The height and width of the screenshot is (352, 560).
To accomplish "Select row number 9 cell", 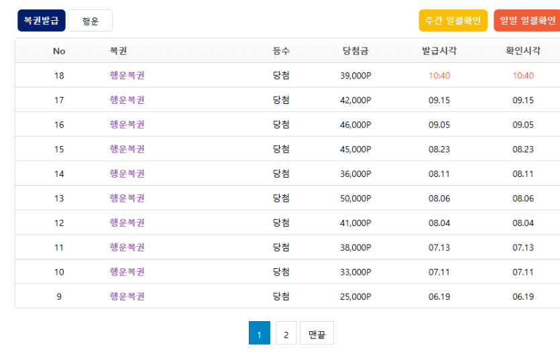I will pos(59,296).
